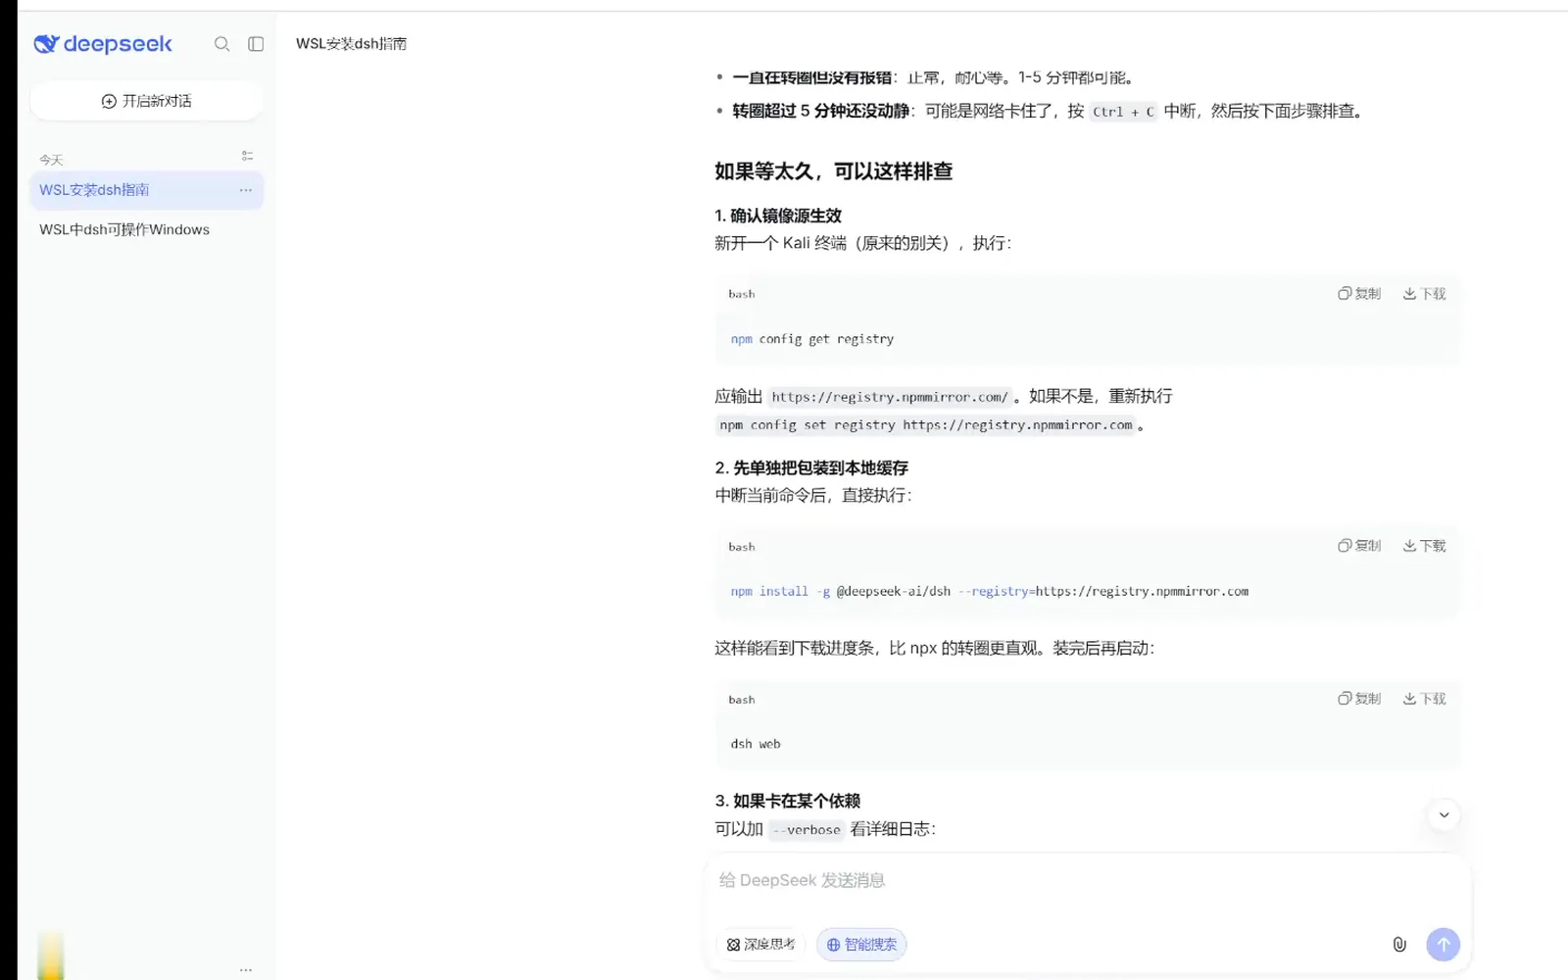Click the attach file paperclip icon
Viewport: 1568px width, 980px height.
pos(1399,944)
